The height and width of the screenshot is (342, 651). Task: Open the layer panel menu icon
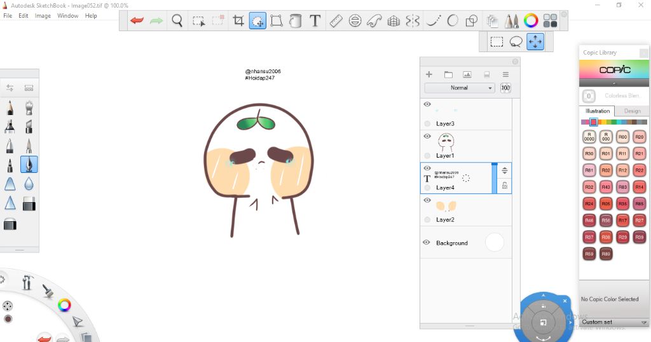click(505, 74)
